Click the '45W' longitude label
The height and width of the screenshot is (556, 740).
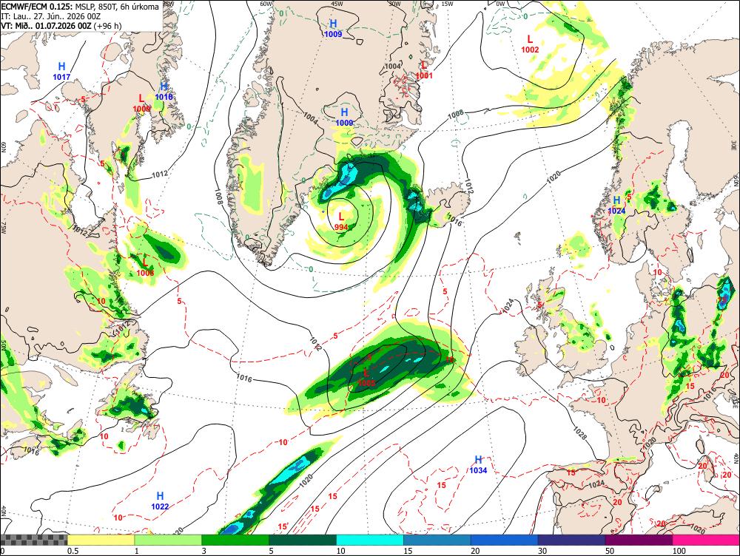click(337, 3)
